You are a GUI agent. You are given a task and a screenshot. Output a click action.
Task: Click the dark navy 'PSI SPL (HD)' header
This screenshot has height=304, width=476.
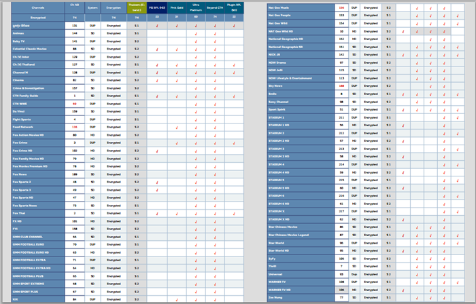click(x=157, y=8)
